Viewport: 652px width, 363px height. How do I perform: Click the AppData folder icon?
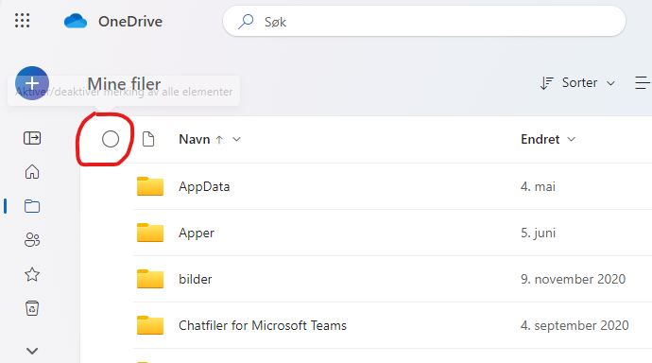[150, 186]
